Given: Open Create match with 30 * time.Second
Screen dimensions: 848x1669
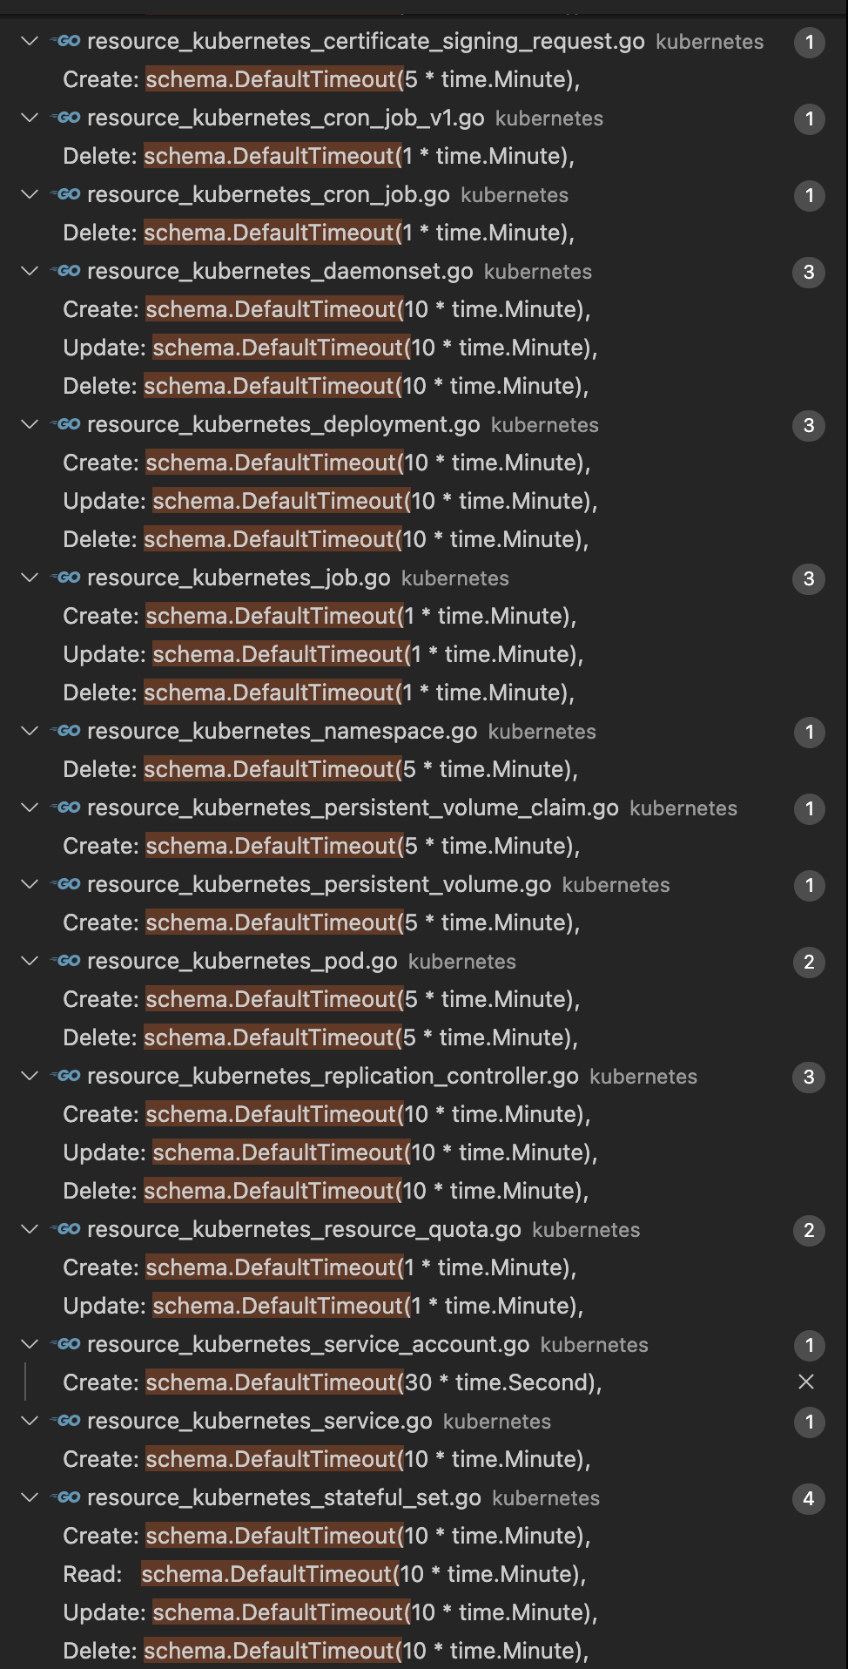Looking at the screenshot, I should (333, 1382).
